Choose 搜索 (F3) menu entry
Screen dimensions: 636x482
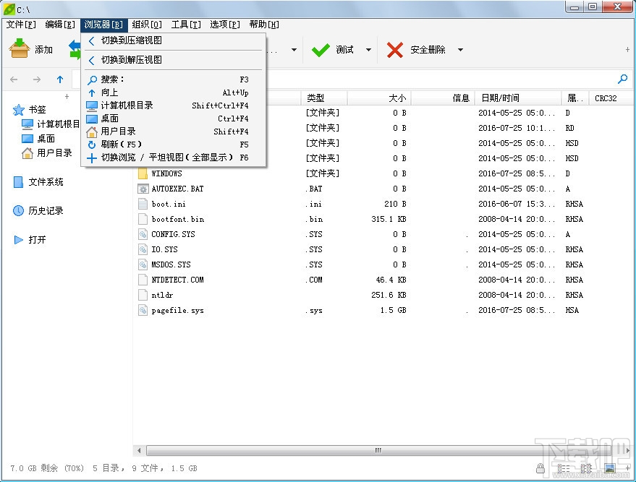coord(174,79)
